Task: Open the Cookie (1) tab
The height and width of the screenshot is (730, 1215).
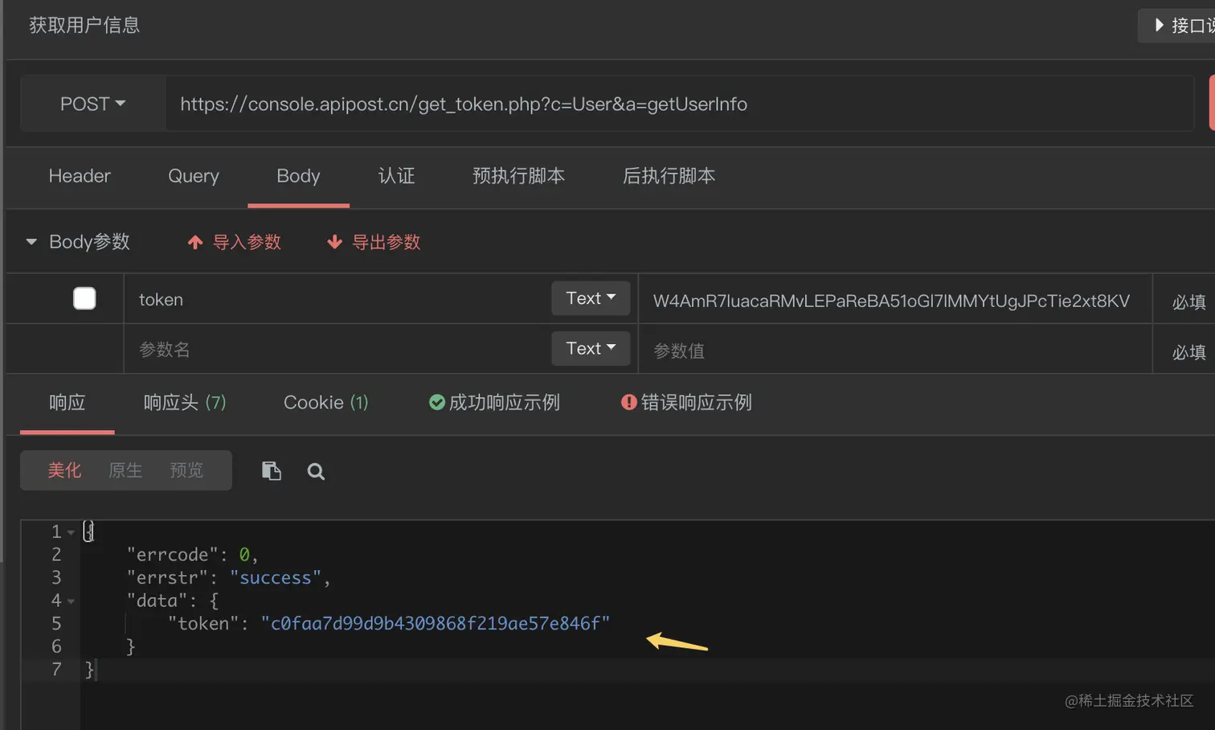Action: (325, 402)
